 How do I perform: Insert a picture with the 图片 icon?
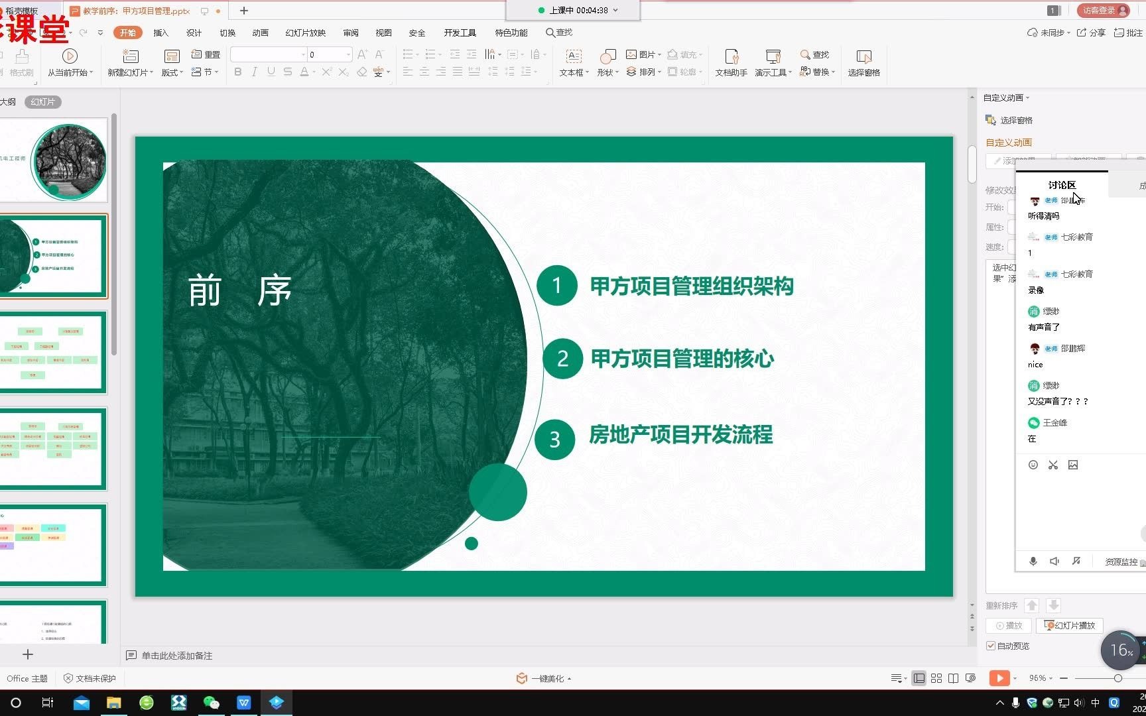[x=641, y=55]
